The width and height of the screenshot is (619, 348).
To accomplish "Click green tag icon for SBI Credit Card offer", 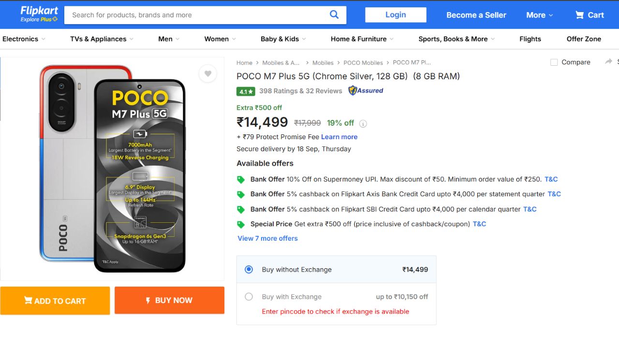I will 241,210.
